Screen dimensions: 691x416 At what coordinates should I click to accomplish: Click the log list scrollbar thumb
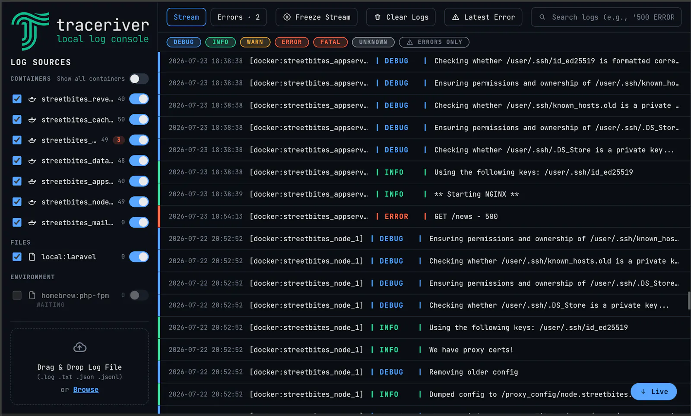pos(689,301)
